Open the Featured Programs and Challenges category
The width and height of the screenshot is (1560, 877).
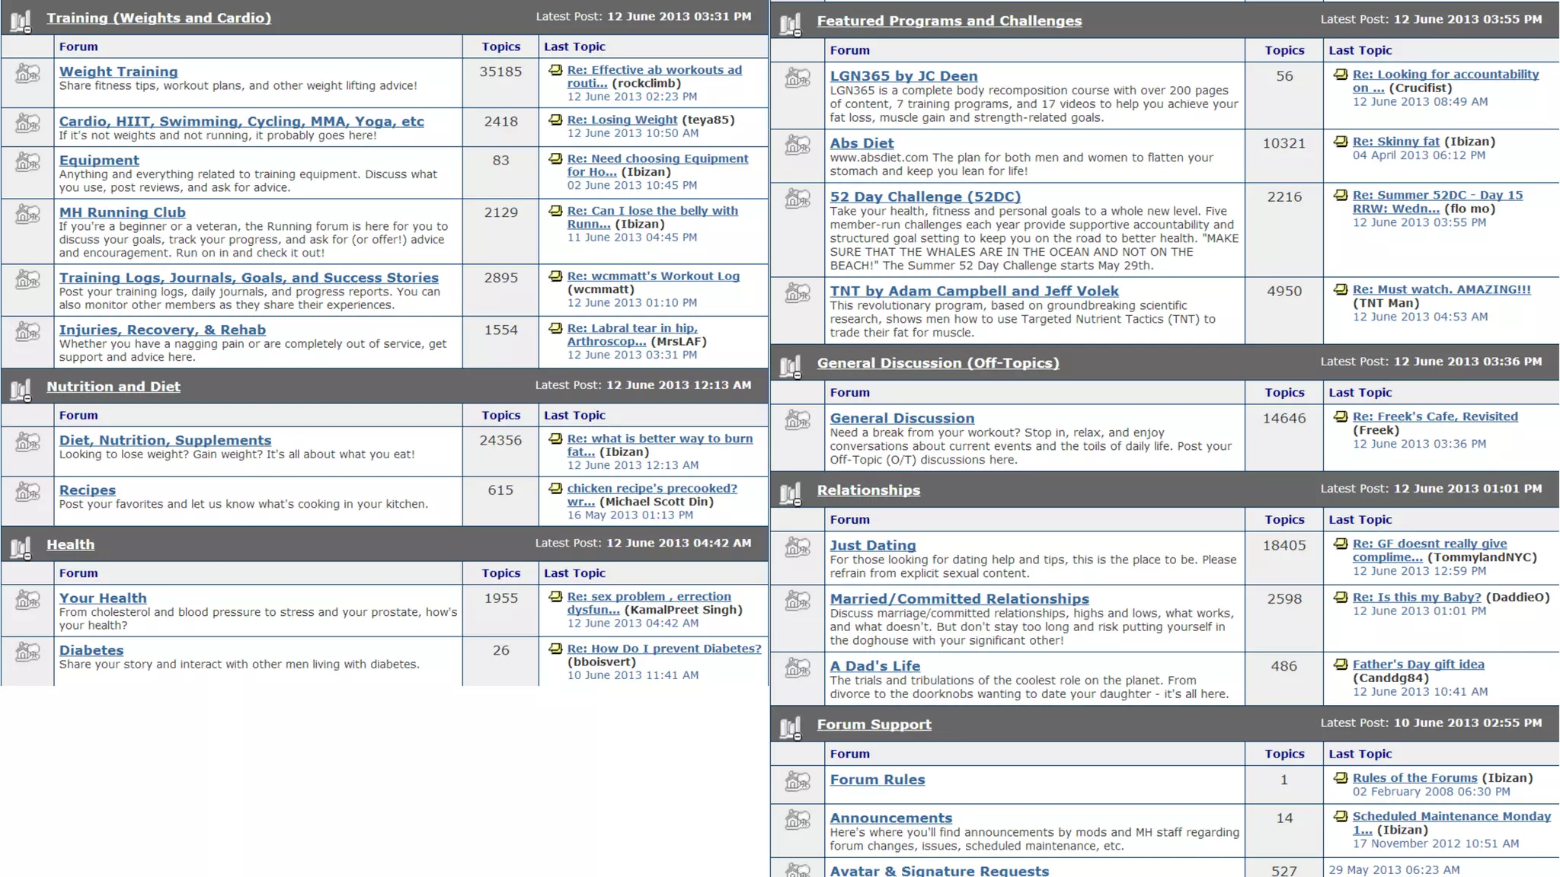click(x=948, y=21)
